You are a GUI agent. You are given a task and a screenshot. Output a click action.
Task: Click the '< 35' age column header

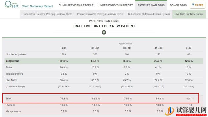click(x=64, y=48)
